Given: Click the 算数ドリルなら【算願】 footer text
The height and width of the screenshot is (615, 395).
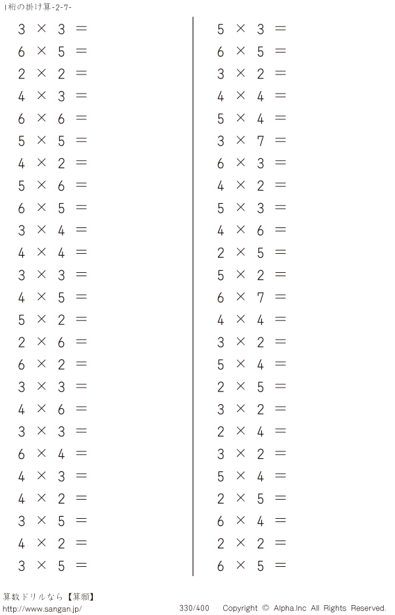Looking at the screenshot, I should pos(49,597).
